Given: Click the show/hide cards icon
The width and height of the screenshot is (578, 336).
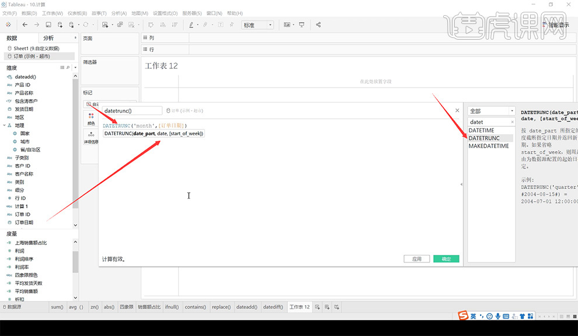Looking at the screenshot, I should (287, 24).
